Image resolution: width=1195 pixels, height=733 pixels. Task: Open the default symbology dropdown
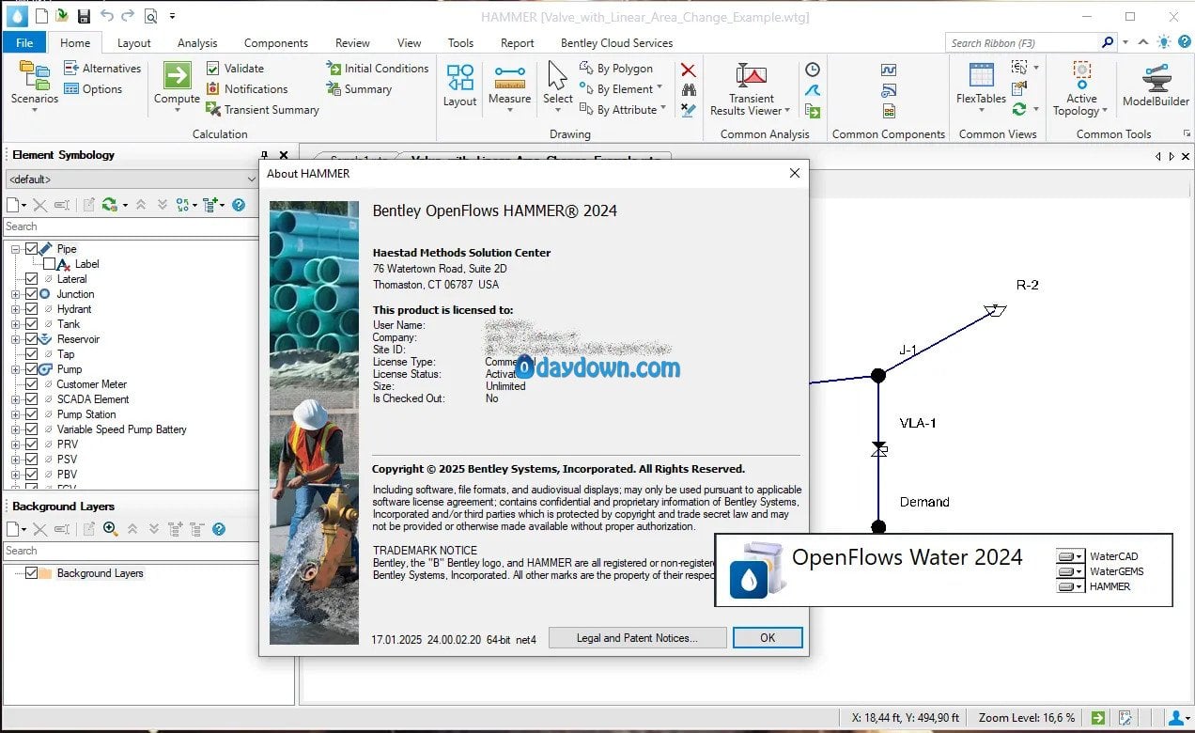point(131,179)
